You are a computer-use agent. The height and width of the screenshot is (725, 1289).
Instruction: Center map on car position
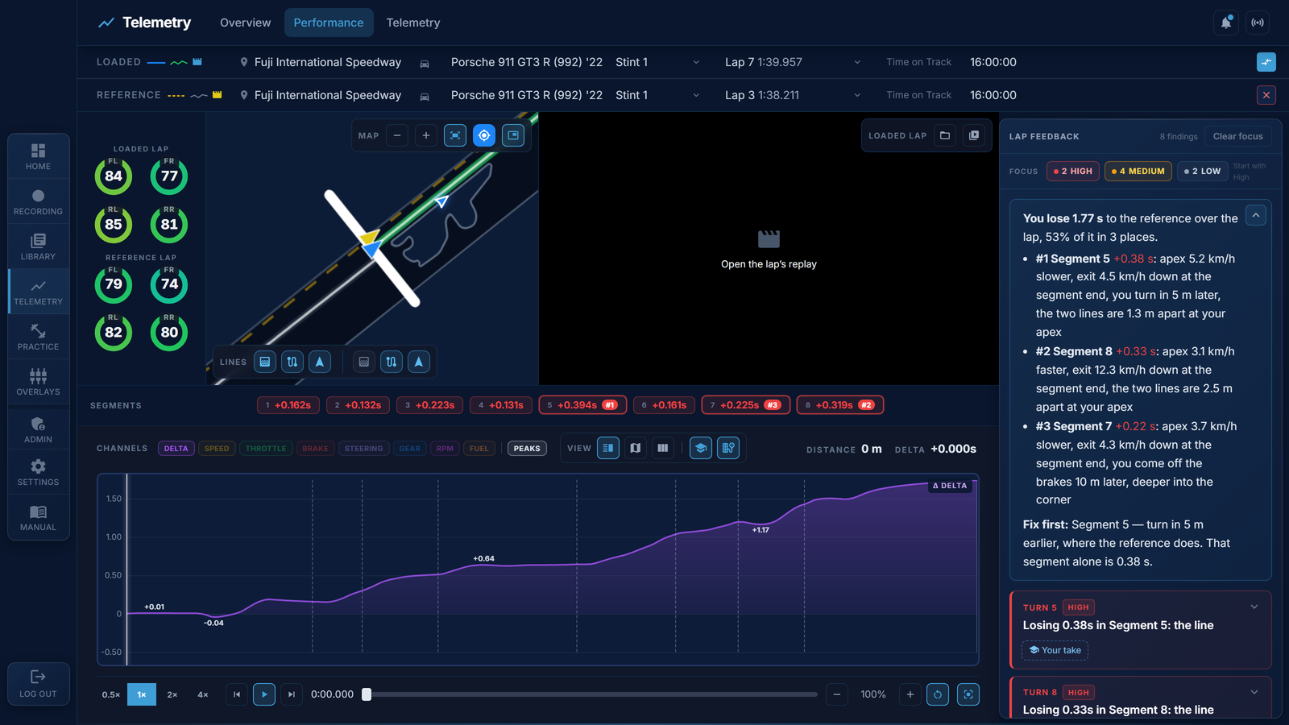[484, 135]
